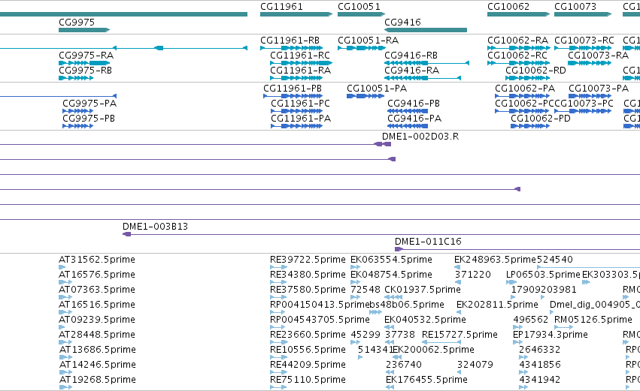This screenshot has height=391, width=640.
Task: Click EST RE44209.5prime
Action: coord(278,373)
